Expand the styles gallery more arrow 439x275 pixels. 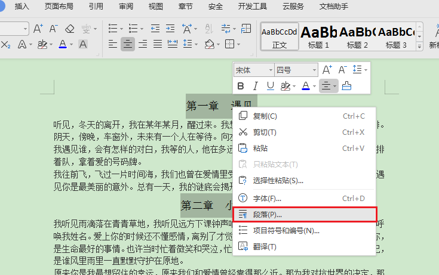pyautogui.click(x=419, y=46)
